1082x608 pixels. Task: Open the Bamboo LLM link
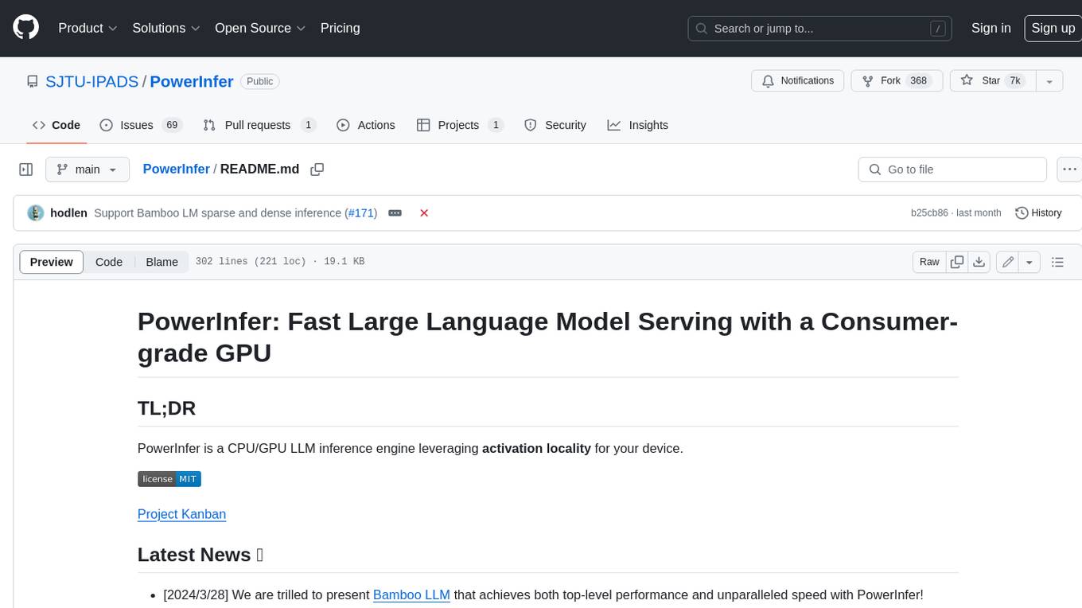tap(411, 594)
